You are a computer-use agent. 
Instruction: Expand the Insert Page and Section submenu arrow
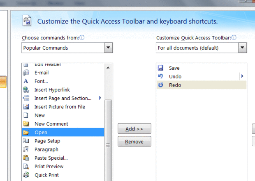tap(100, 98)
